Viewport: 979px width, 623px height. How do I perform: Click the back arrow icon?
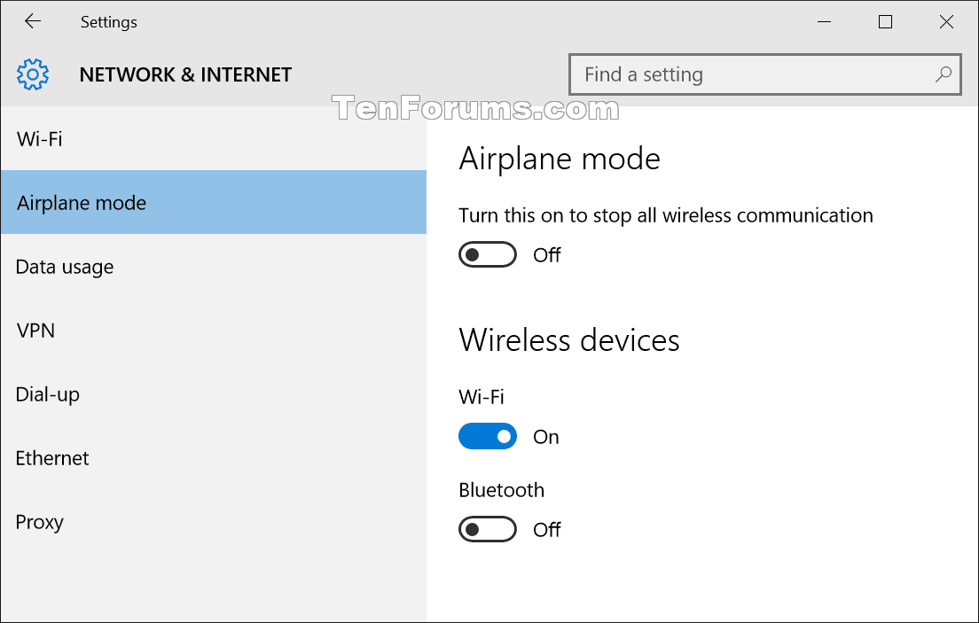click(33, 21)
